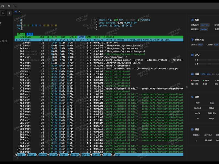Click the 磁盘 panel icon

pyautogui.click(x=192, y=130)
